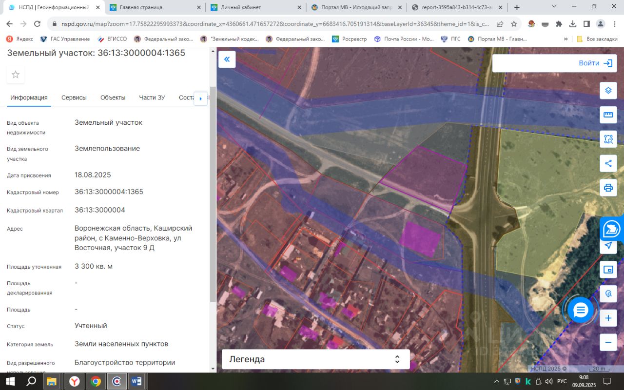Viewport: 624px width, 390px height.
Task: Open the Яндекс bookmark
Action: point(19,39)
